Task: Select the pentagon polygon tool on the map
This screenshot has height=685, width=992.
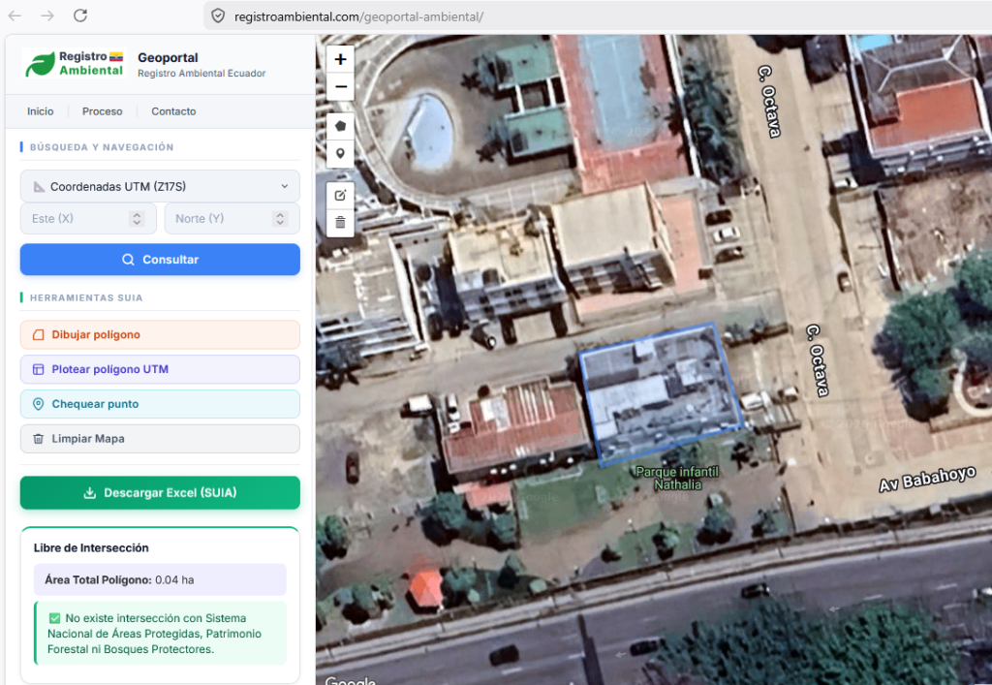Action: [x=340, y=125]
